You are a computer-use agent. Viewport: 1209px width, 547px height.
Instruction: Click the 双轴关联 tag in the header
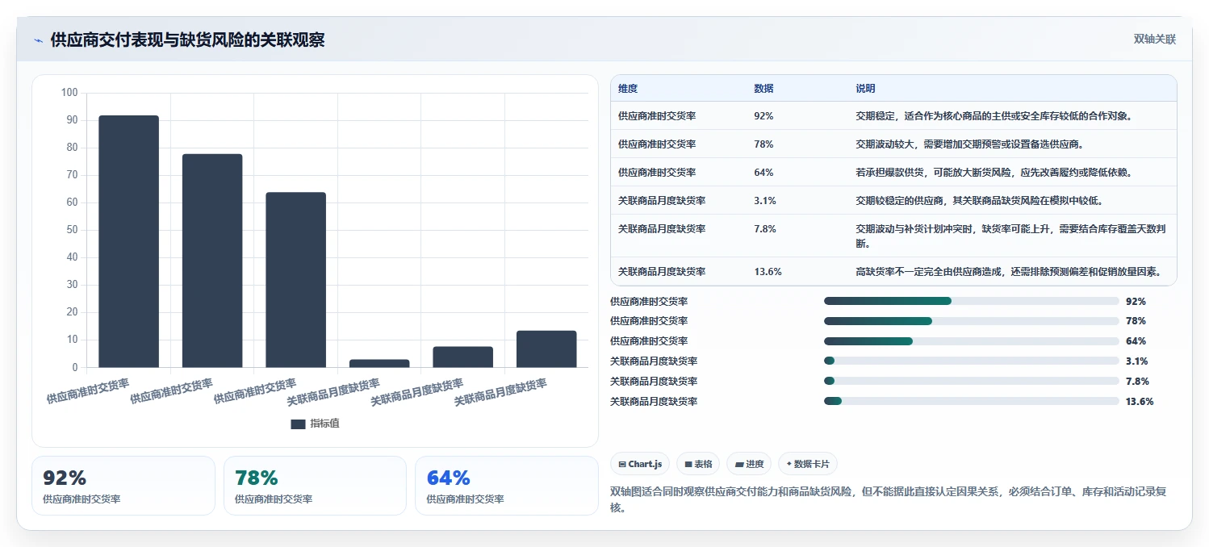[x=1155, y=40]
